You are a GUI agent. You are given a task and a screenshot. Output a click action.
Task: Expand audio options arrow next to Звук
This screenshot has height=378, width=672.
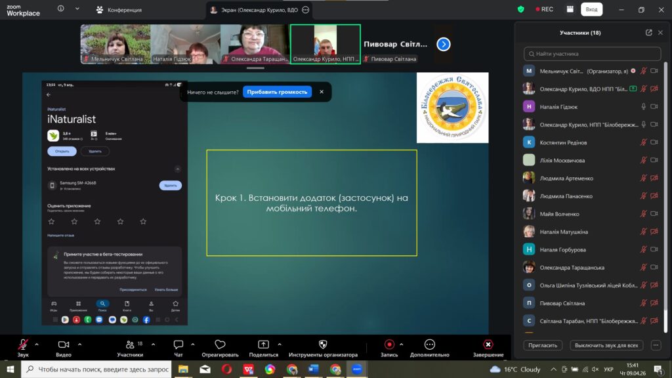pos(37,344)
